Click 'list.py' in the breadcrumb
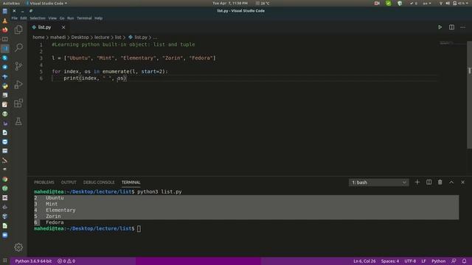 click(141, 38)
